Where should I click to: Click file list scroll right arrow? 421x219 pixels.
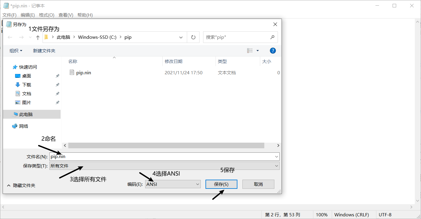278,145
